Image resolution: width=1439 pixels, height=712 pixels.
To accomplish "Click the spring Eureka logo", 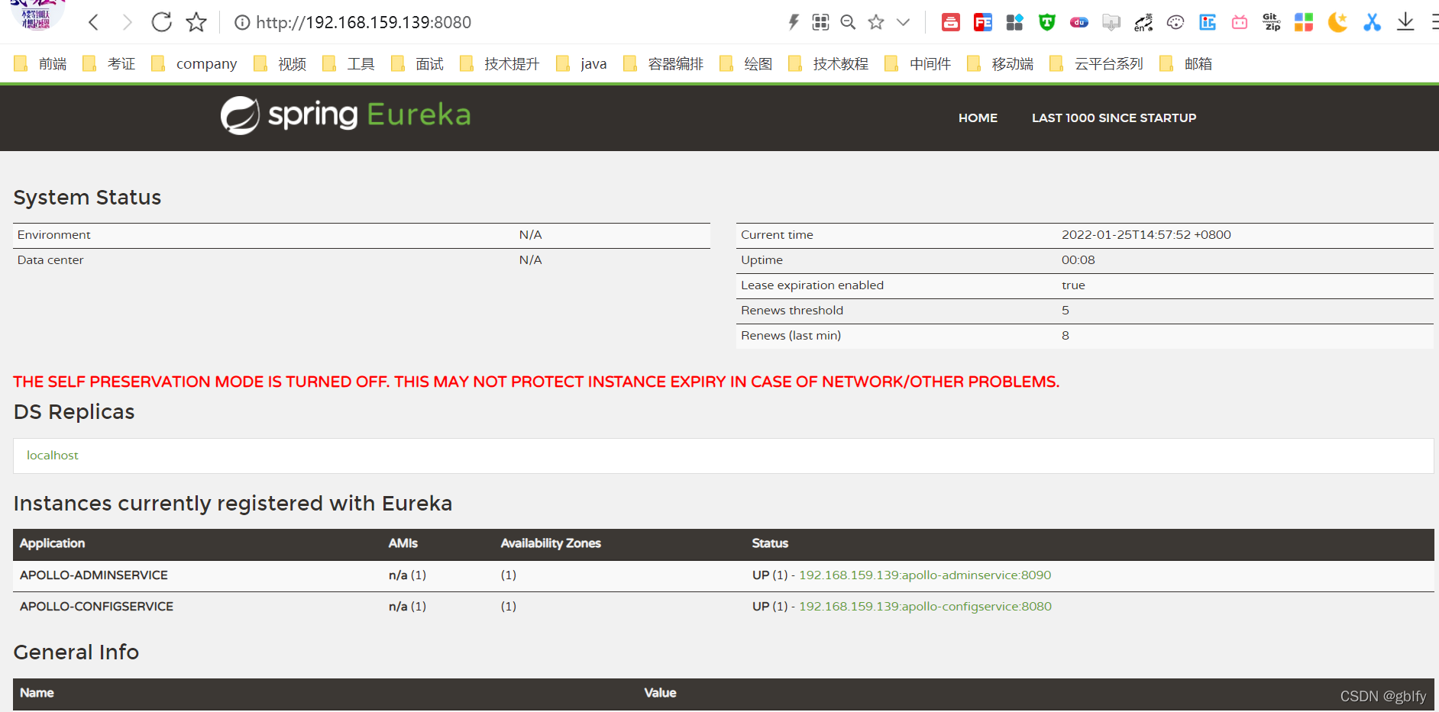I will (x=345, y=115).
